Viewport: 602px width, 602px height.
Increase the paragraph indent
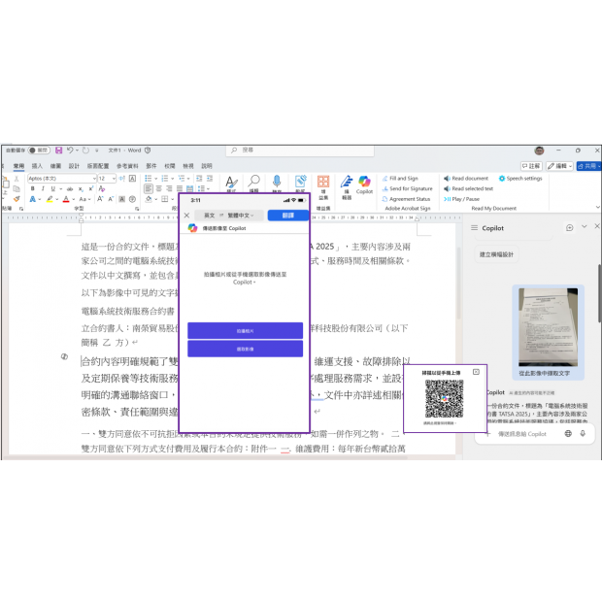click(210, 178)
